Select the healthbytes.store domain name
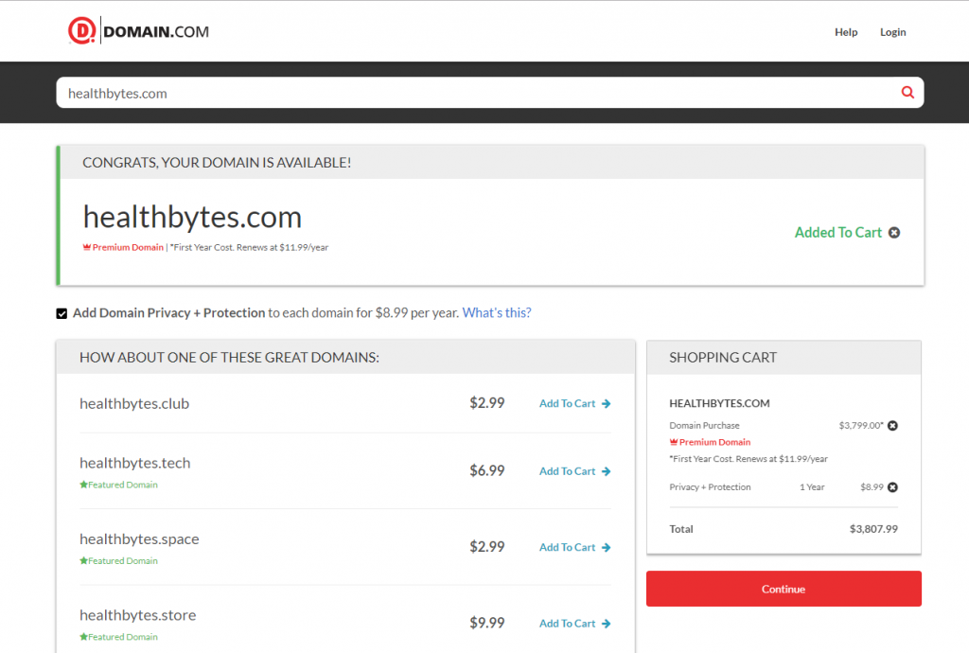This screenshot has height=653, width=969. [138, 615]
